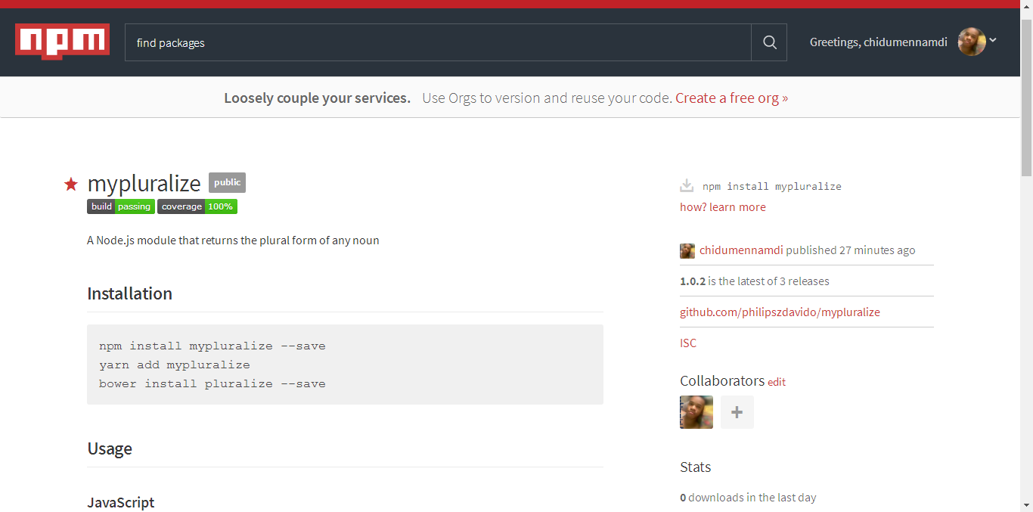Click the search magnifier button

click(769, 42)
